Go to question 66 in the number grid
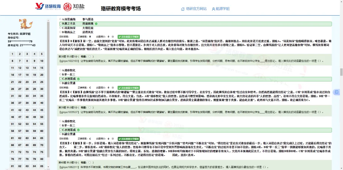The image size is (343, 170). pyautogui.click(x=12, y=145)
